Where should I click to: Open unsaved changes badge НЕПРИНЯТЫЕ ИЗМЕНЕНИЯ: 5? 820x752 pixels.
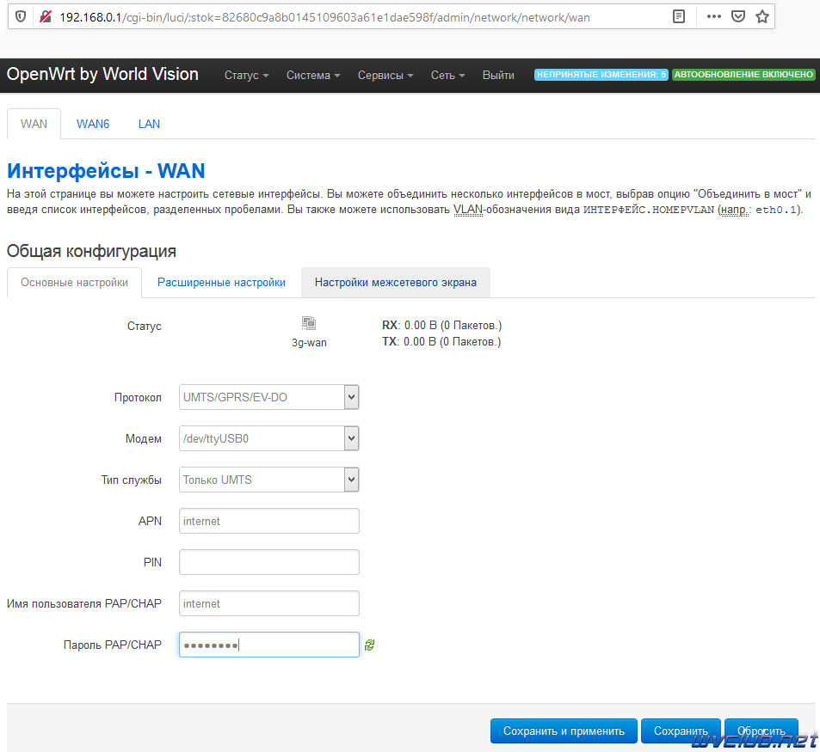(x=601, y=75)
